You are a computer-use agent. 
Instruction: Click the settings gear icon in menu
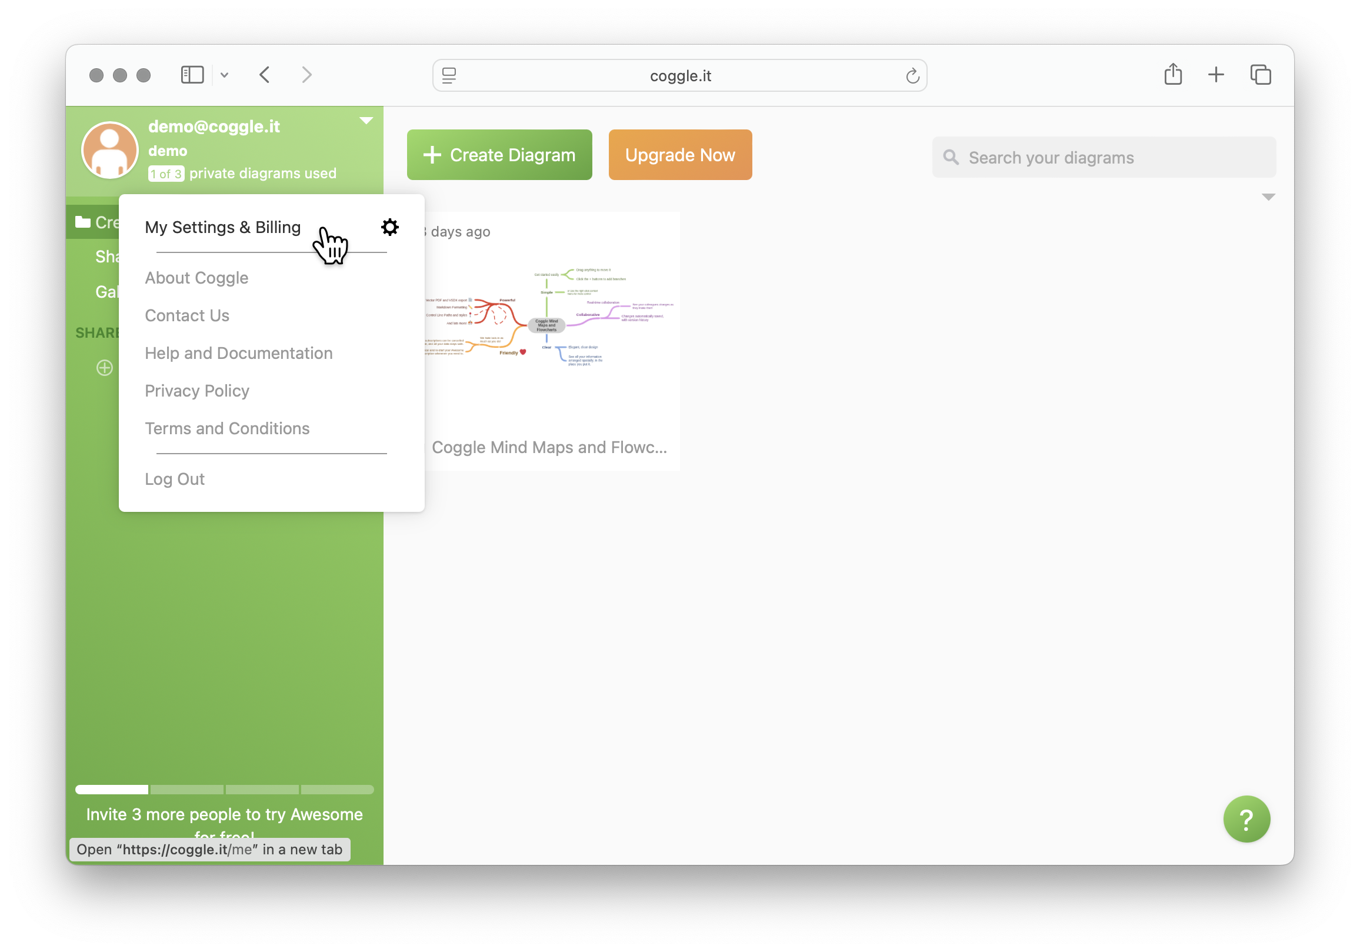(x=390, y=227)
